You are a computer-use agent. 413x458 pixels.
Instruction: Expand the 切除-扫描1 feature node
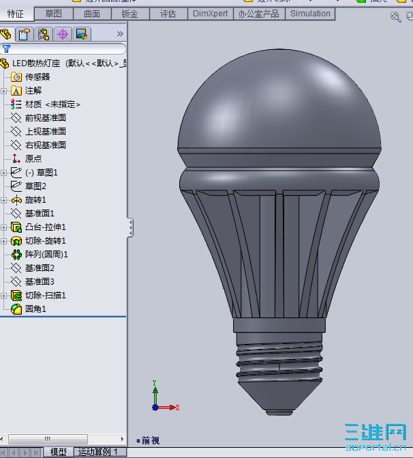pyautogui.click(x=3, y=296)
